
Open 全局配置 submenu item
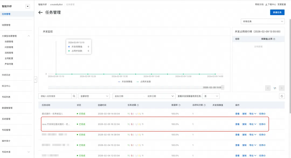(9, 59)
